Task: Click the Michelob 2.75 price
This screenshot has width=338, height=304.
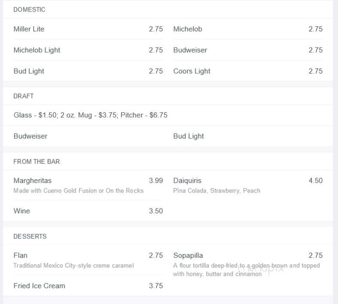Action: [316, 29]
